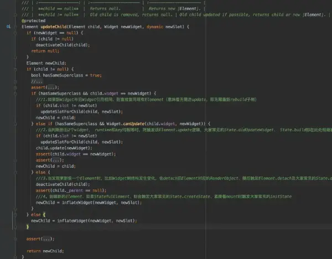Image resolution: width=332 pixels, height=259 pixels.
Task: Click the 'Element newChild;' declaration
Action: coord(46,63)
